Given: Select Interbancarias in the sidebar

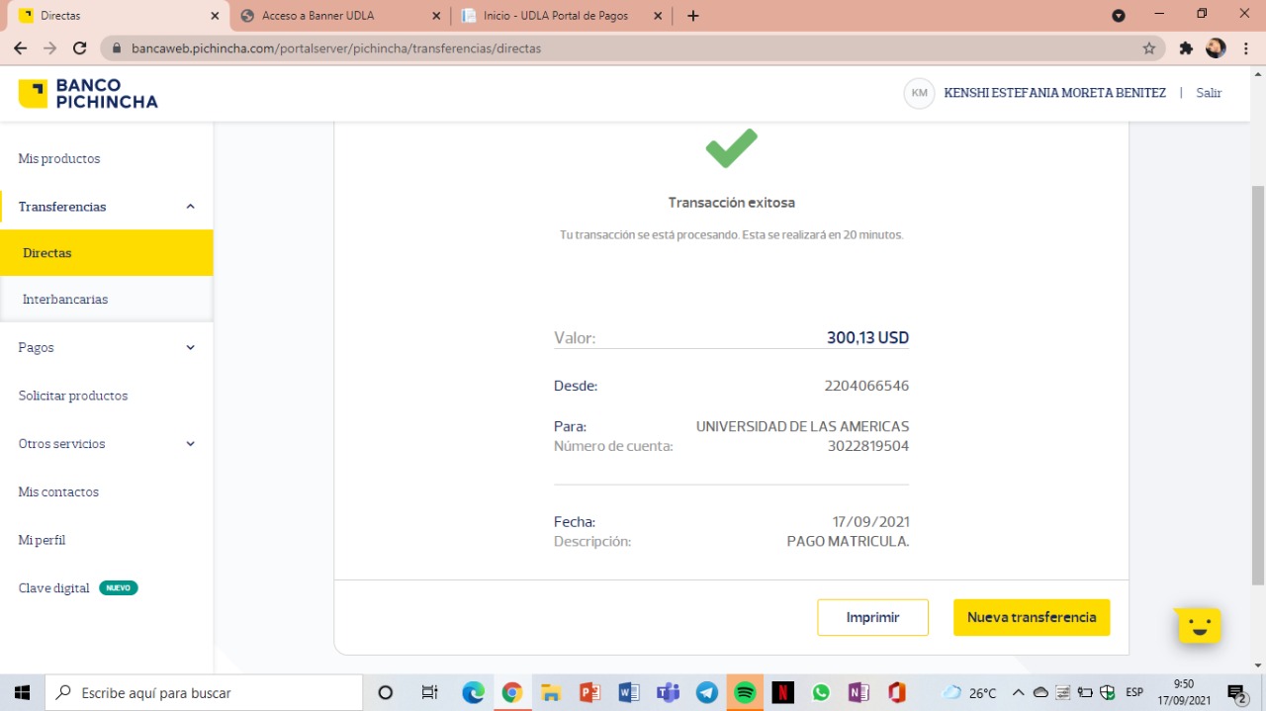Looking at the screenshot, I should point(65,300).
